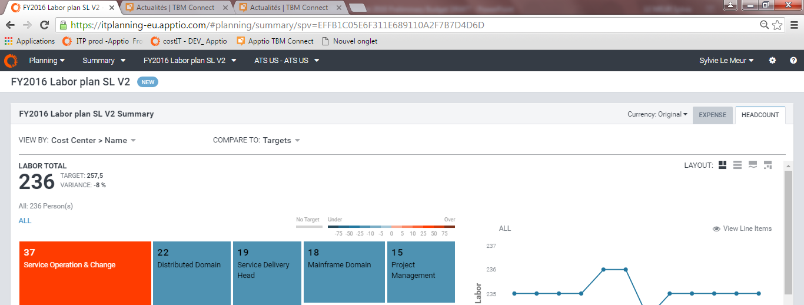Select Mainframe Domain tile
Viewport: 804px width, 305px height.
344,271
